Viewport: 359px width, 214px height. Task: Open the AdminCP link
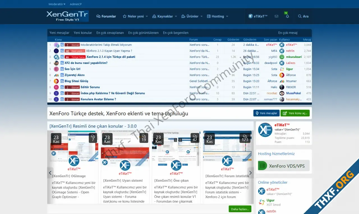(76, 4)
